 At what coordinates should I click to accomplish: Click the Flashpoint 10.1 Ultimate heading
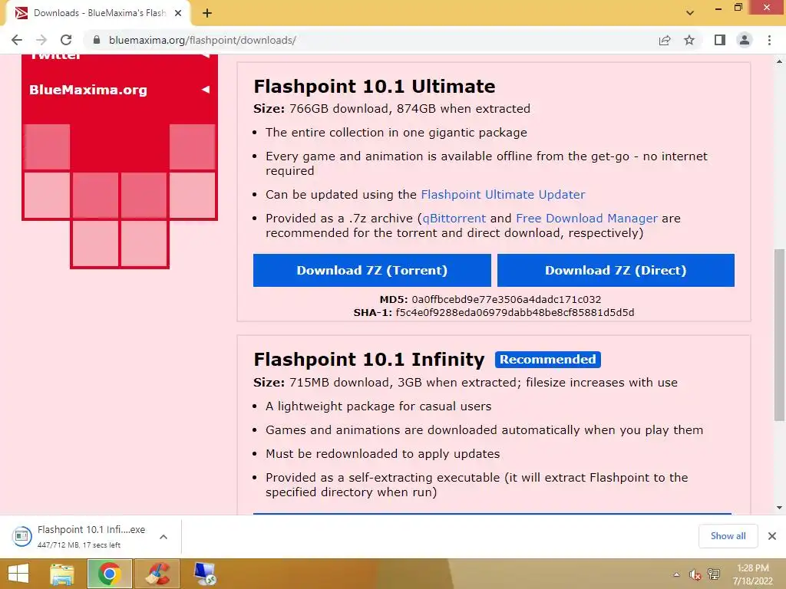click(375, 86)
